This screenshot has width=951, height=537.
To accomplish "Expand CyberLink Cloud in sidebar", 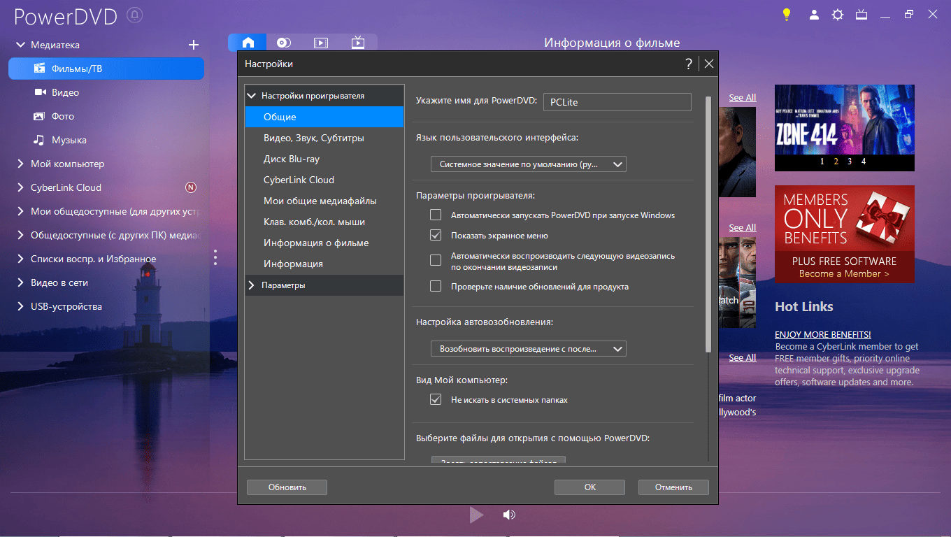I will click(x=20, y=187).
